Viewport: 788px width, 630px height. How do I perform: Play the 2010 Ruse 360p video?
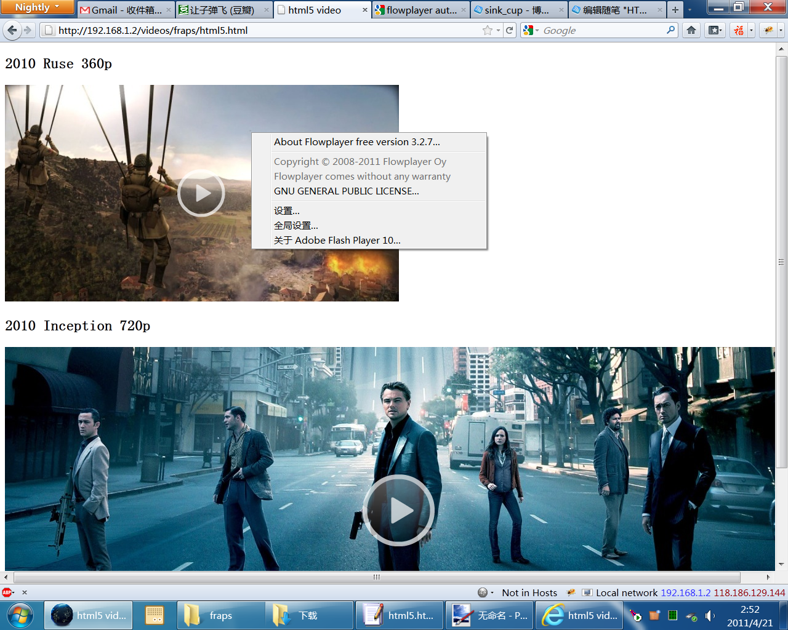pos(201,193)
